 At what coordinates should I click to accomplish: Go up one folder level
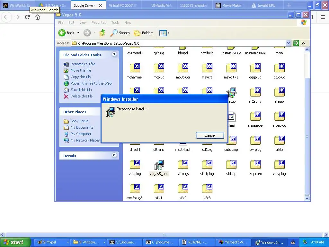click(102, 33)
